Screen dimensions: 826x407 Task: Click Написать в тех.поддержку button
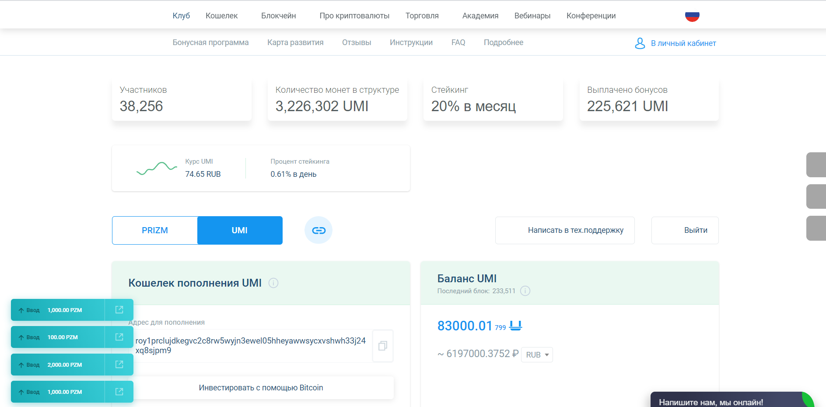[x=565, y=230]
